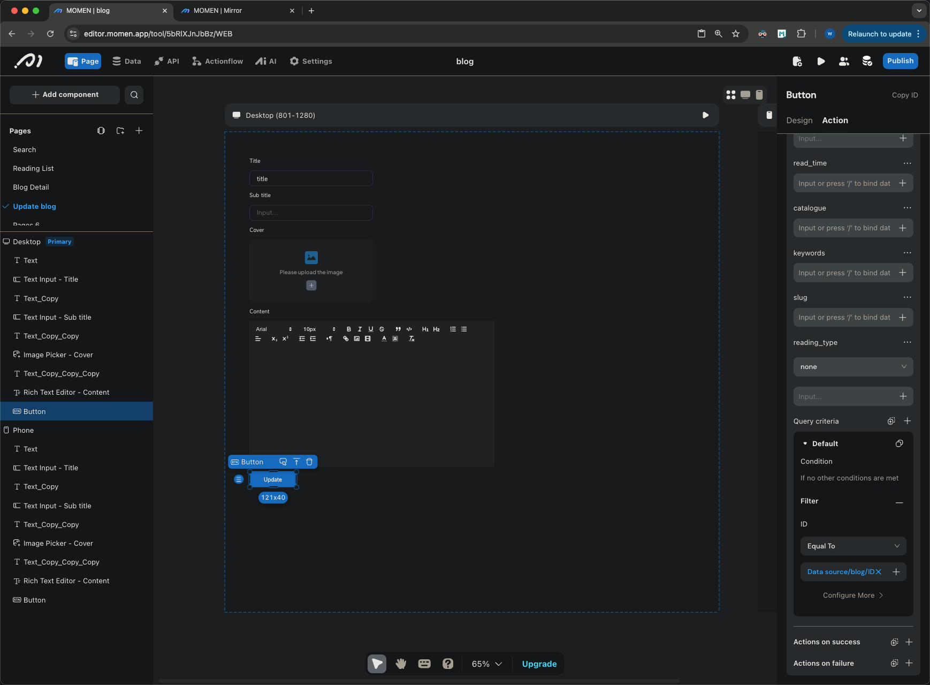Insert image in the rich text editor
This screenshot has width=930, height=685.
point(356,338)
